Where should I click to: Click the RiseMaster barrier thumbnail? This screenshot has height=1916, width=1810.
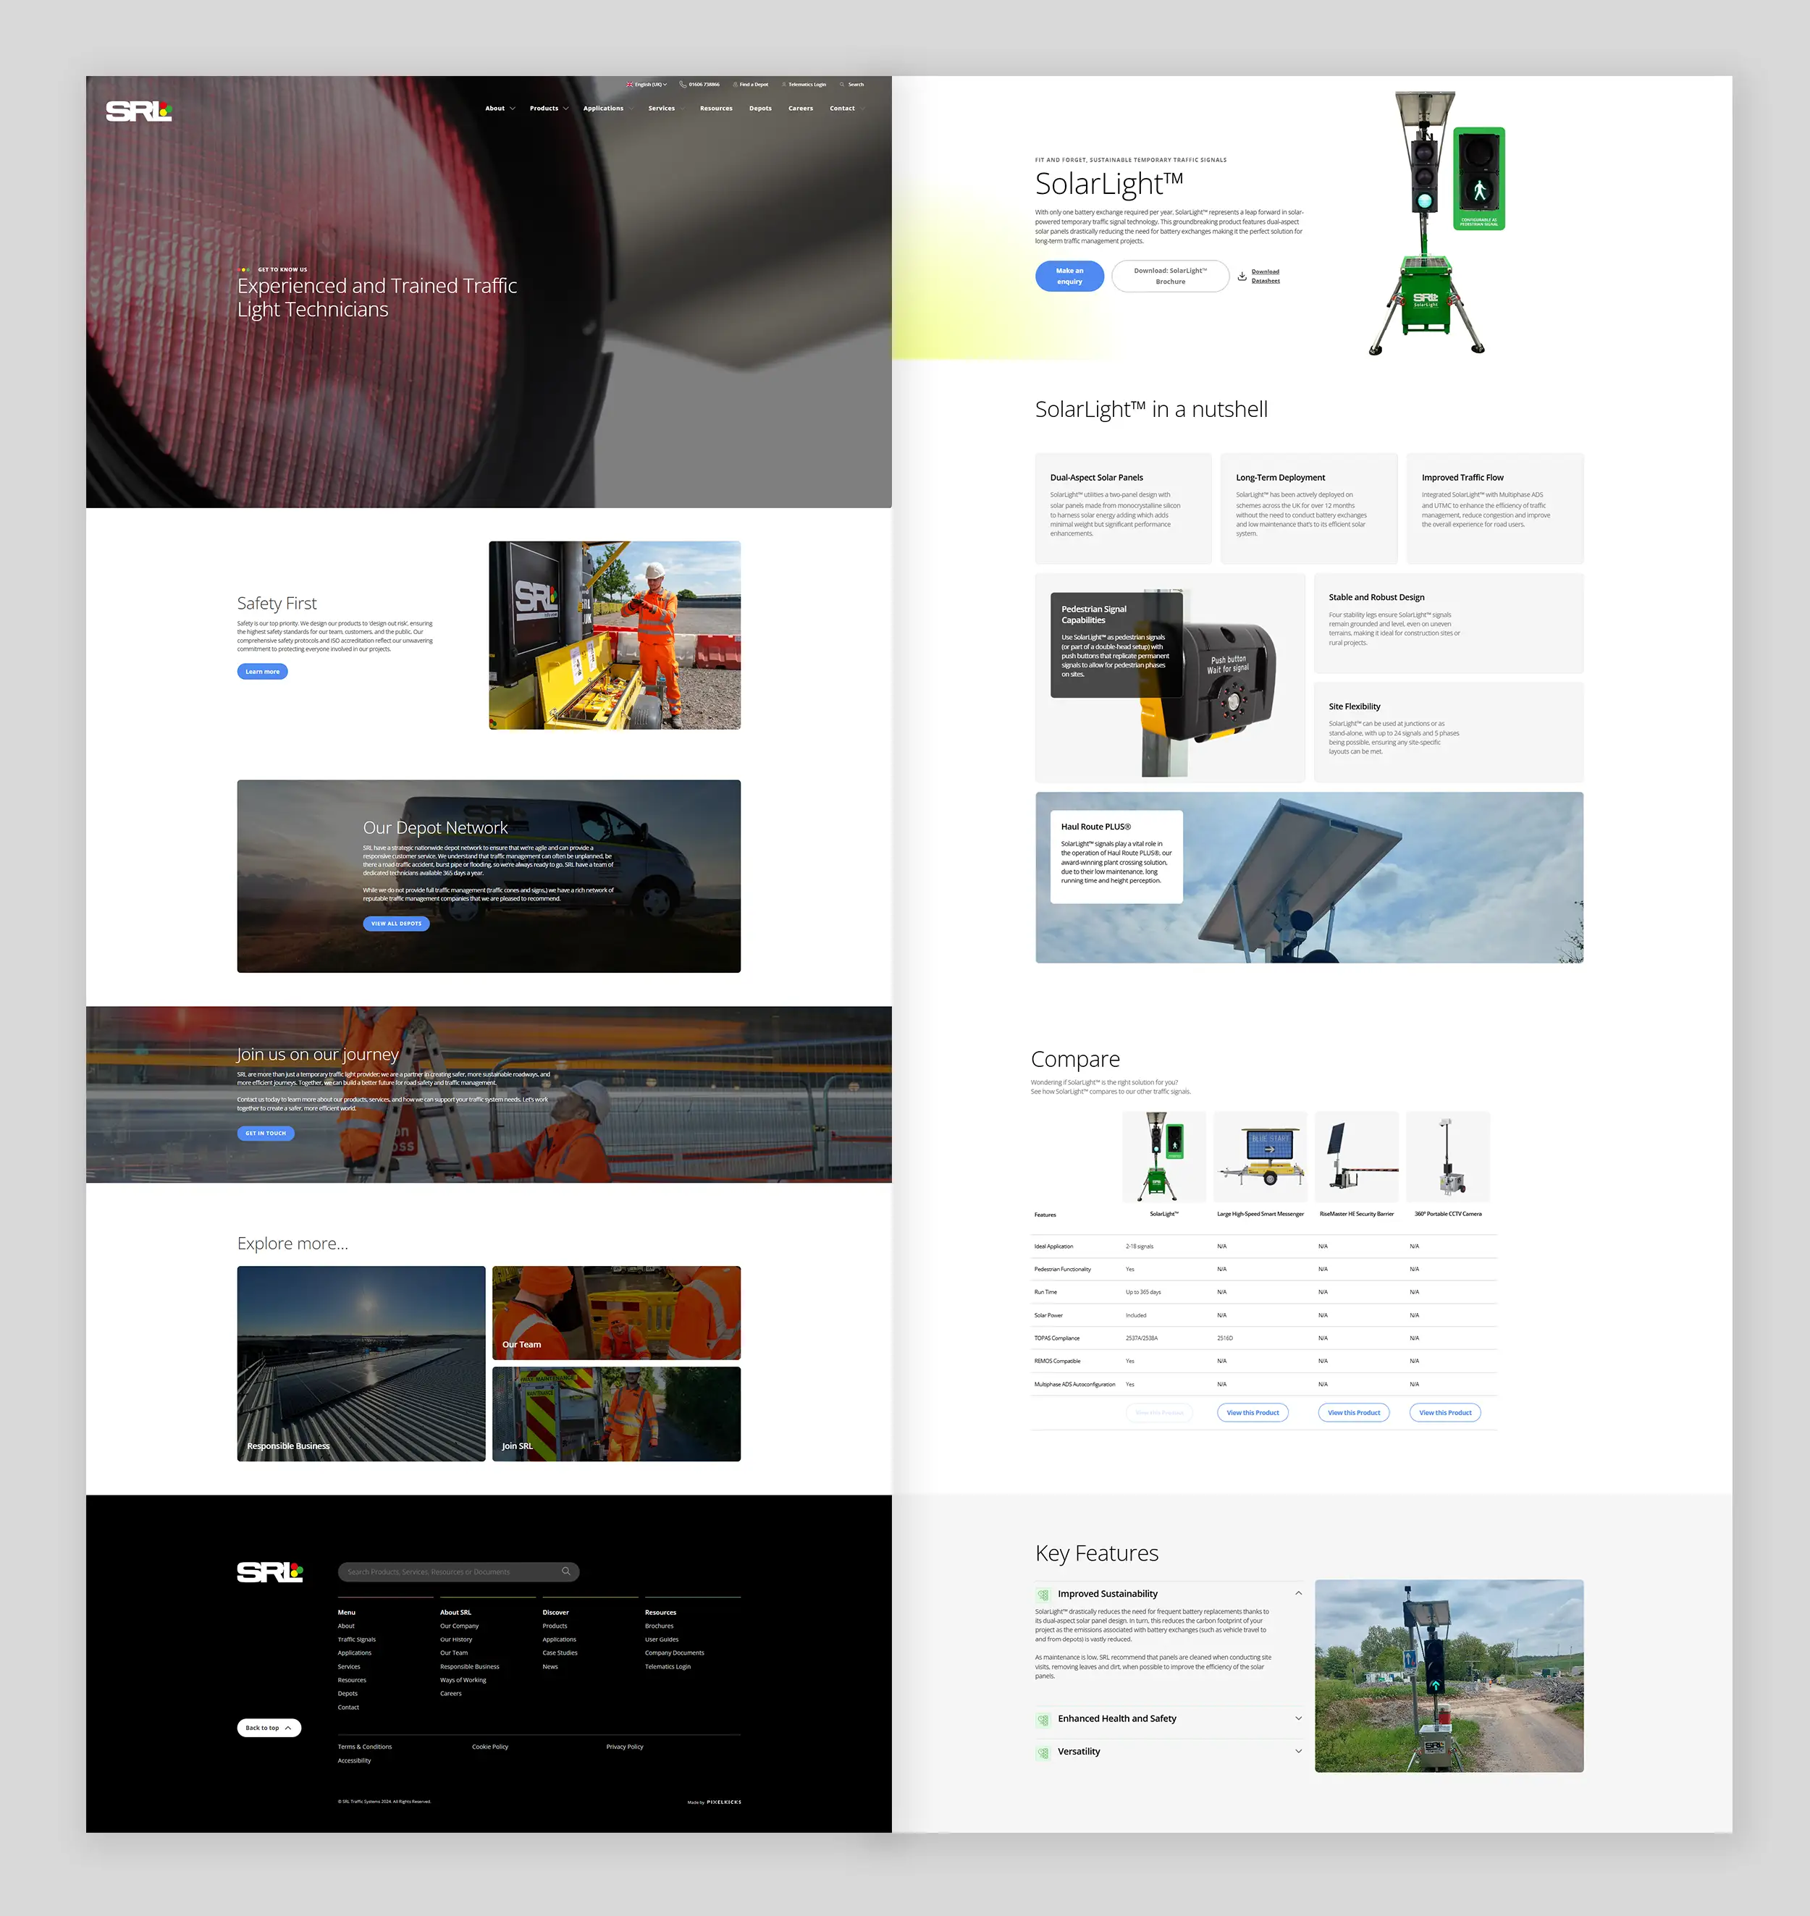point(1357,1157)
